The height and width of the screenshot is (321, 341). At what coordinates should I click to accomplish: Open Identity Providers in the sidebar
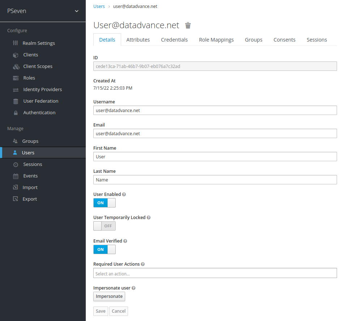43,89
